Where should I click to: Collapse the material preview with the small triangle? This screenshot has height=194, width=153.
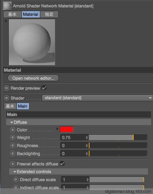pyautogui.click(x=6, y=21)
